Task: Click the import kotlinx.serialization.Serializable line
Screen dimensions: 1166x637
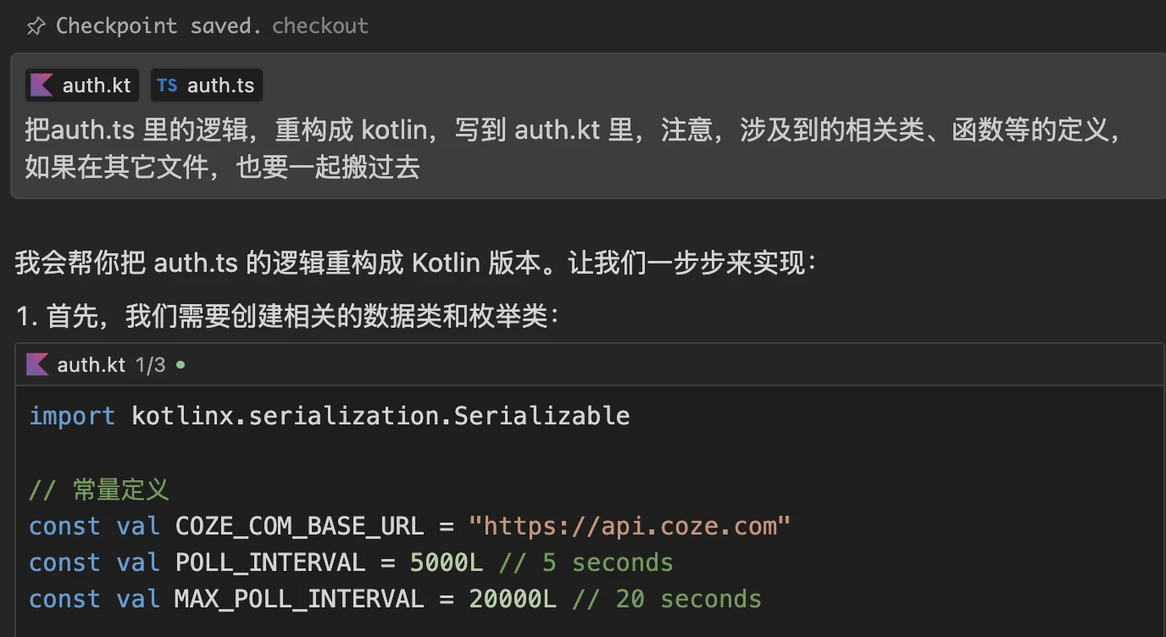Action: 330,416
